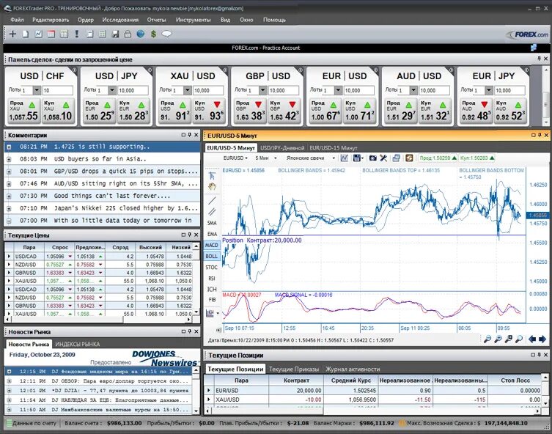
Task: Select the 08:01 PM GBP/USD drops comment
Action: point(102,172)
